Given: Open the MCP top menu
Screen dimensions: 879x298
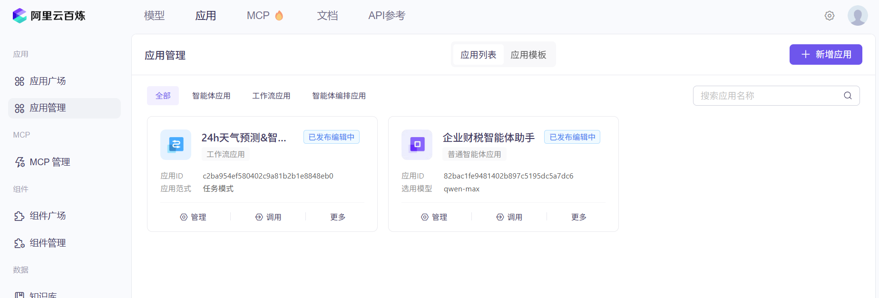Looking at the screenshot, I should click(258, 16).
